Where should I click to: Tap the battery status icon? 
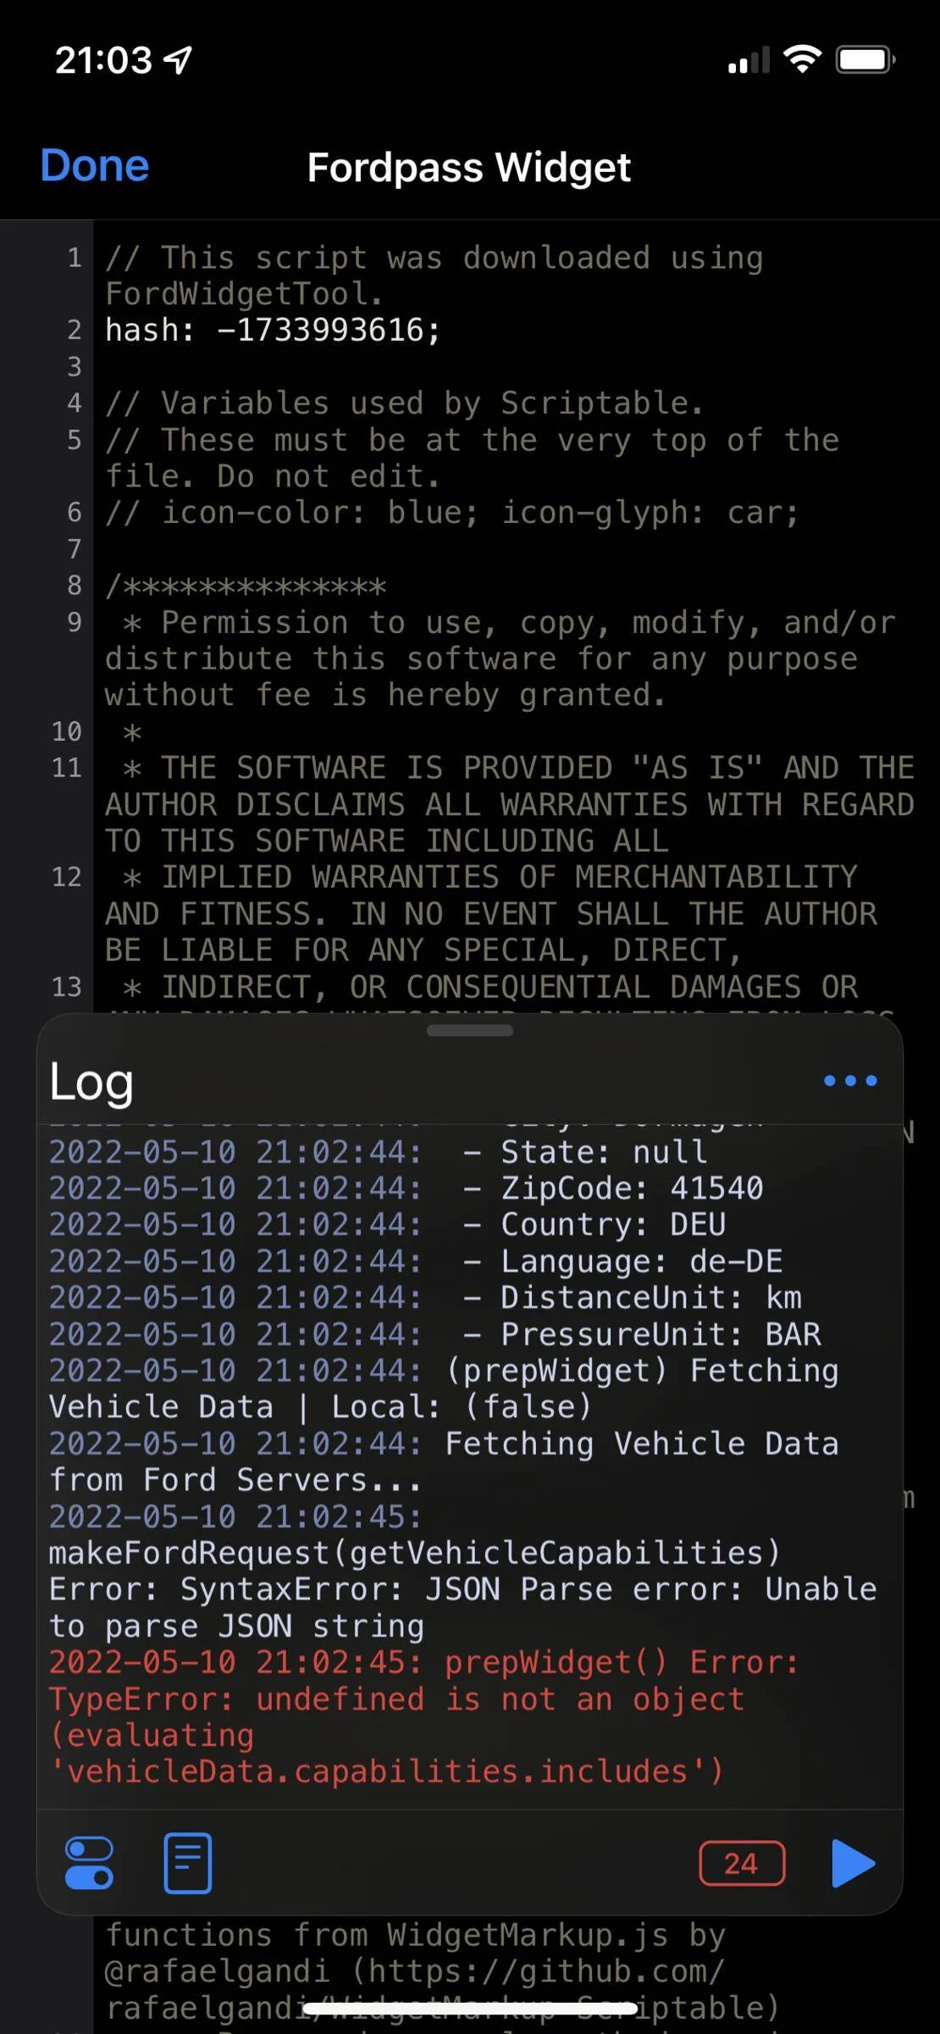865,59
